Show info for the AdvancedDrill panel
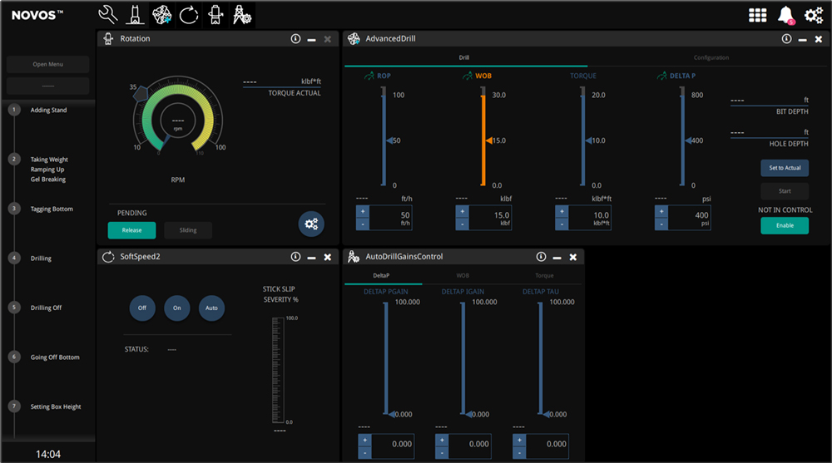The image size is (832, 463). pyautogui.click(x=786, y=39)
